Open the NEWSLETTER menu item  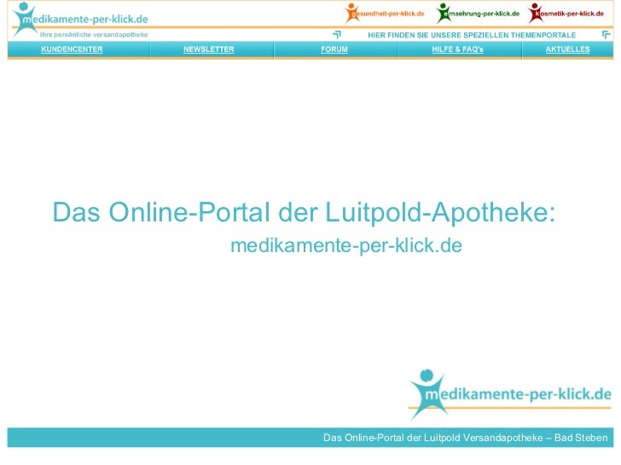point(209,49)
